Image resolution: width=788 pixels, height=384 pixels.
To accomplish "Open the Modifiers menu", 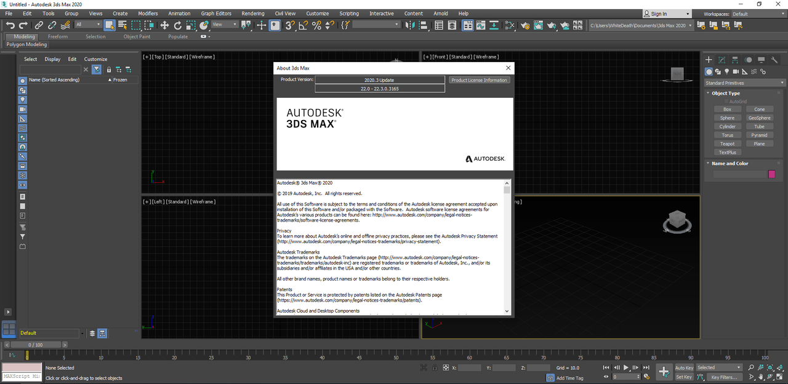I will click(148, 14).
